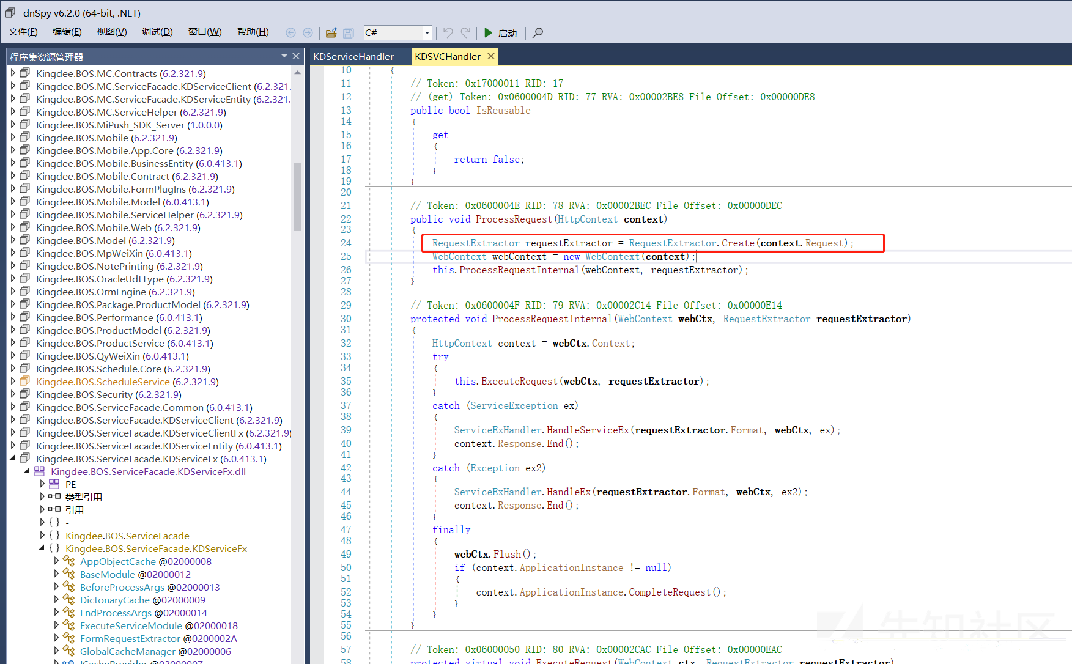Open the 编辑(E) menu
The image size is (1072, 664).
(67, 32)
